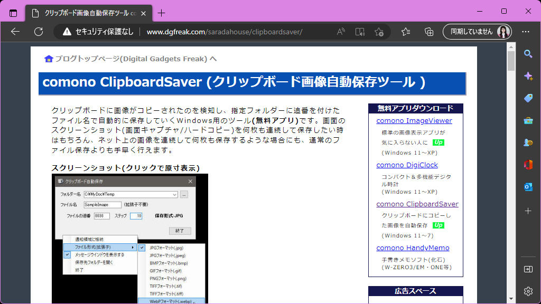The image size is (541, 304).
Task: Toggle the sidebar panel open
Action: (528, 269)
